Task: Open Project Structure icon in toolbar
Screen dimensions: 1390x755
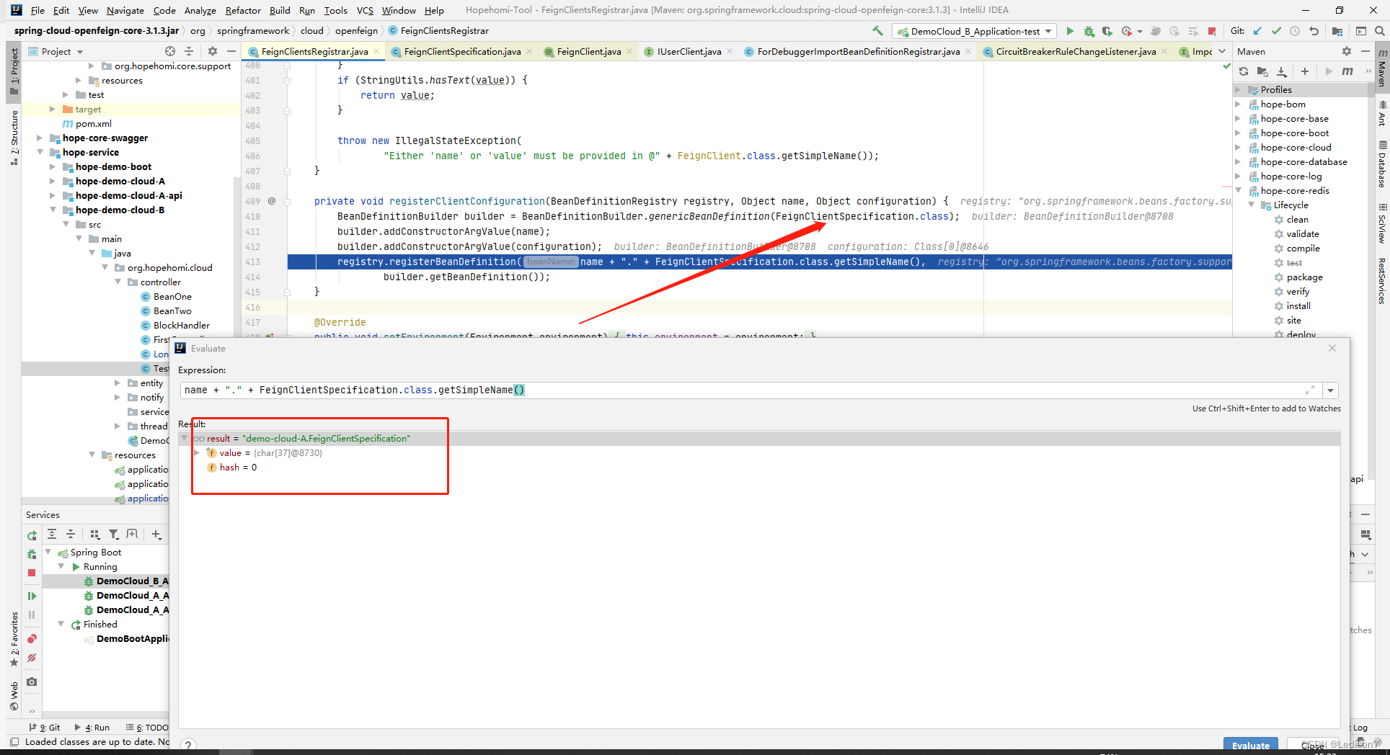Action: coord(1337,31)
